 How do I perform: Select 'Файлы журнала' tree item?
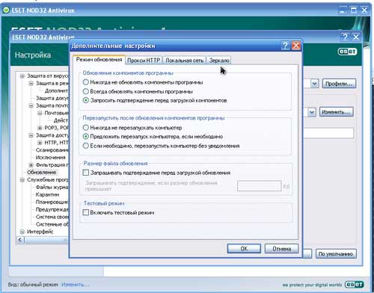click(x=52, y=187)
